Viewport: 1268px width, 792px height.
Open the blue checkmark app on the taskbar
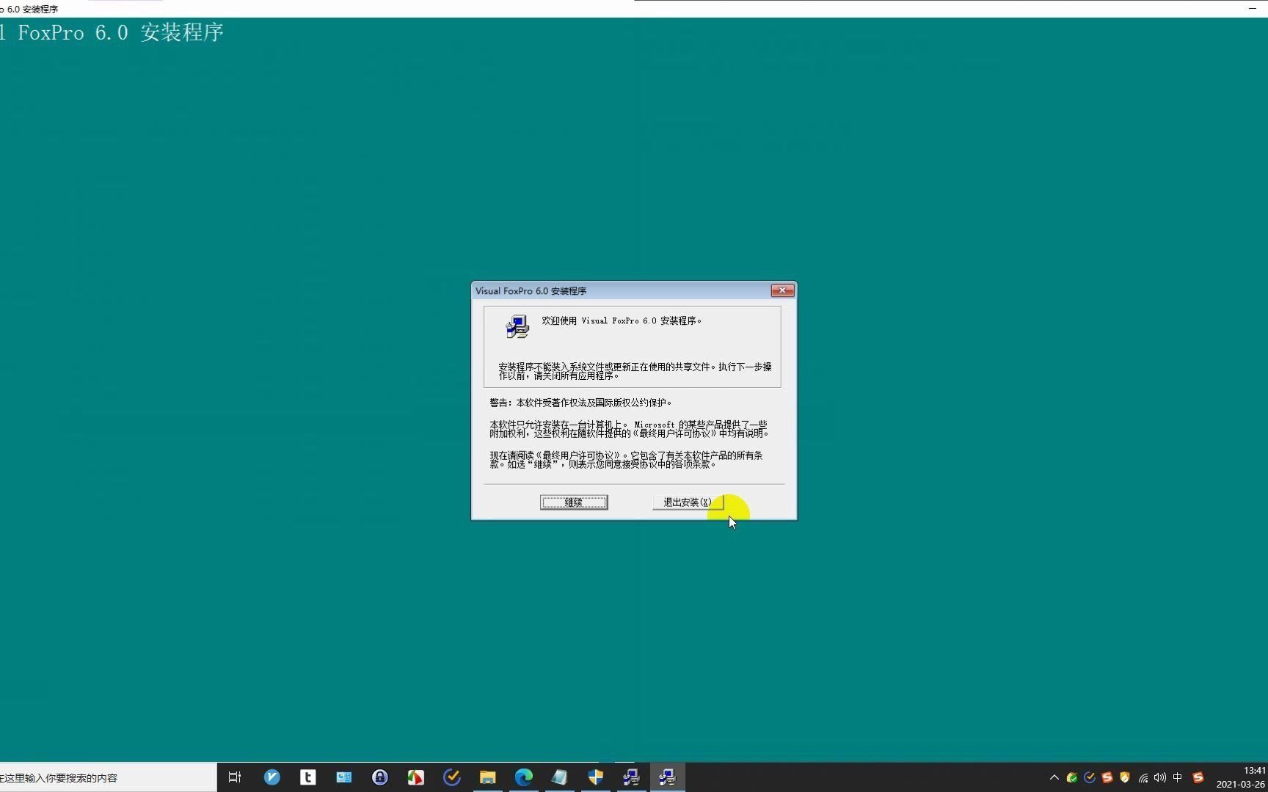tap(272, 777)
